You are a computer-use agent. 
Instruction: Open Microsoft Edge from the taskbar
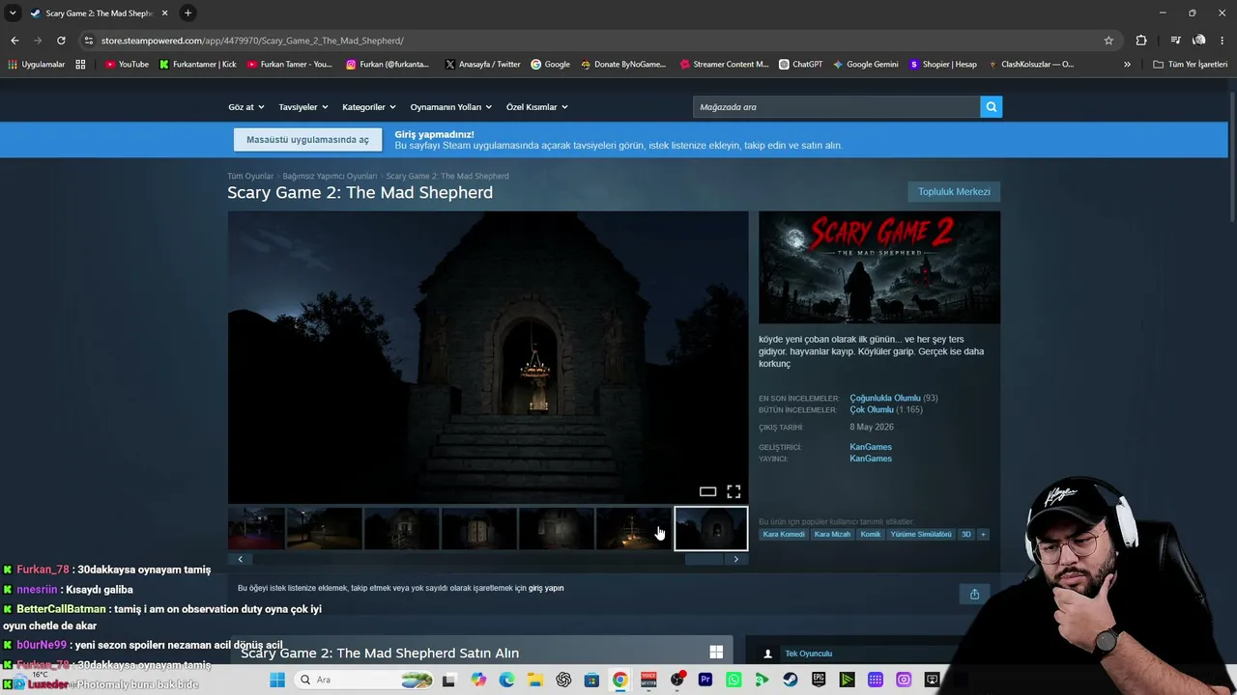tap(506, 680)
